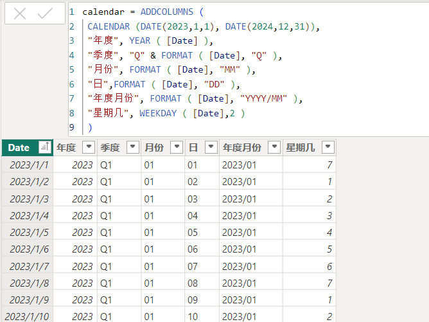
Task: Select the 2023/1/1 date cell
Action: tap(28, 165)
